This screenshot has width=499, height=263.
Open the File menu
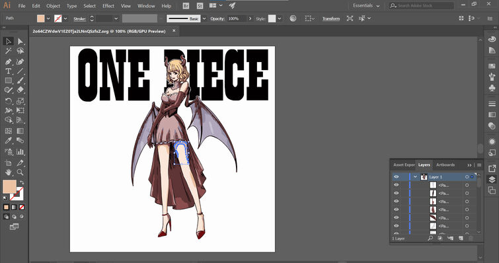[x=22, y=6]
